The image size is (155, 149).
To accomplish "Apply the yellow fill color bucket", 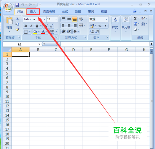I will pyautogui.click(x=35, y=32).
